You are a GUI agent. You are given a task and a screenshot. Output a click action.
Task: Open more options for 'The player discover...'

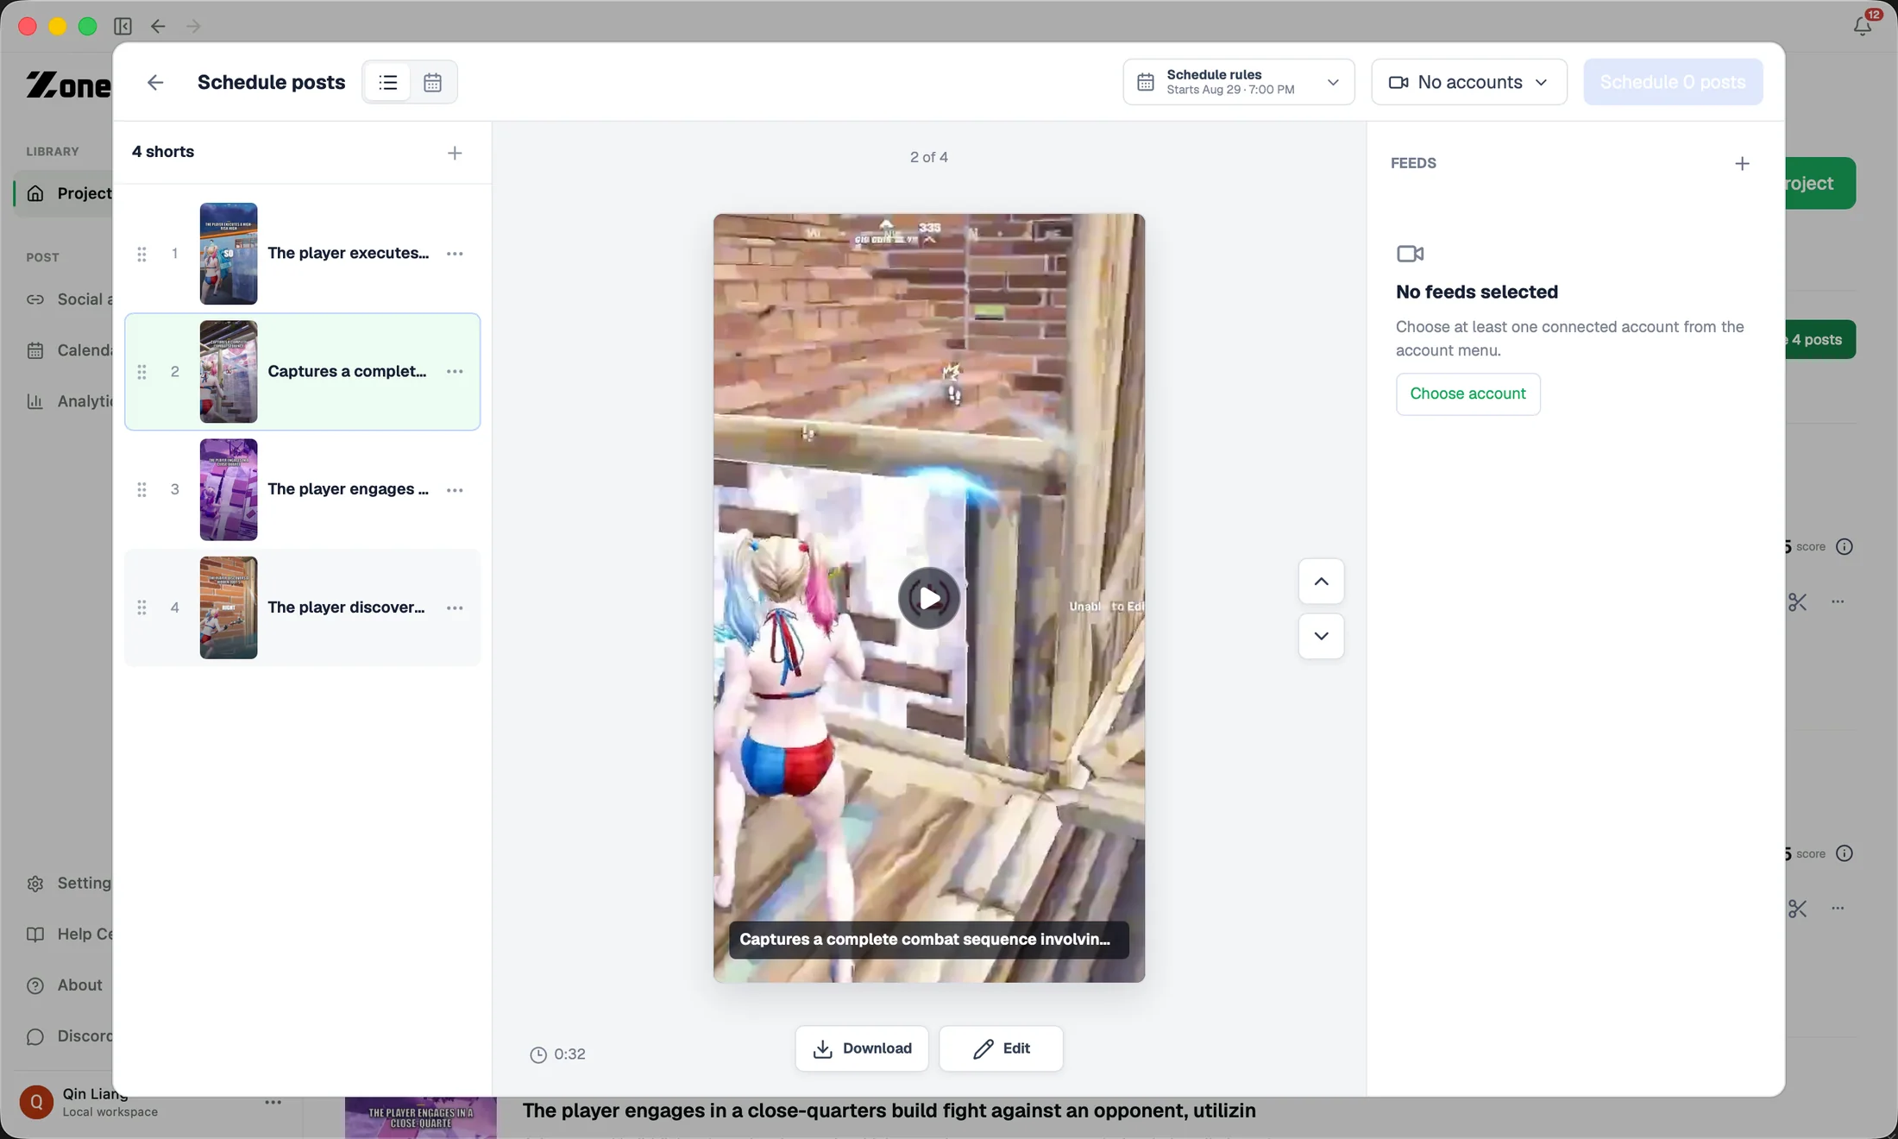[x=455, y=607]
